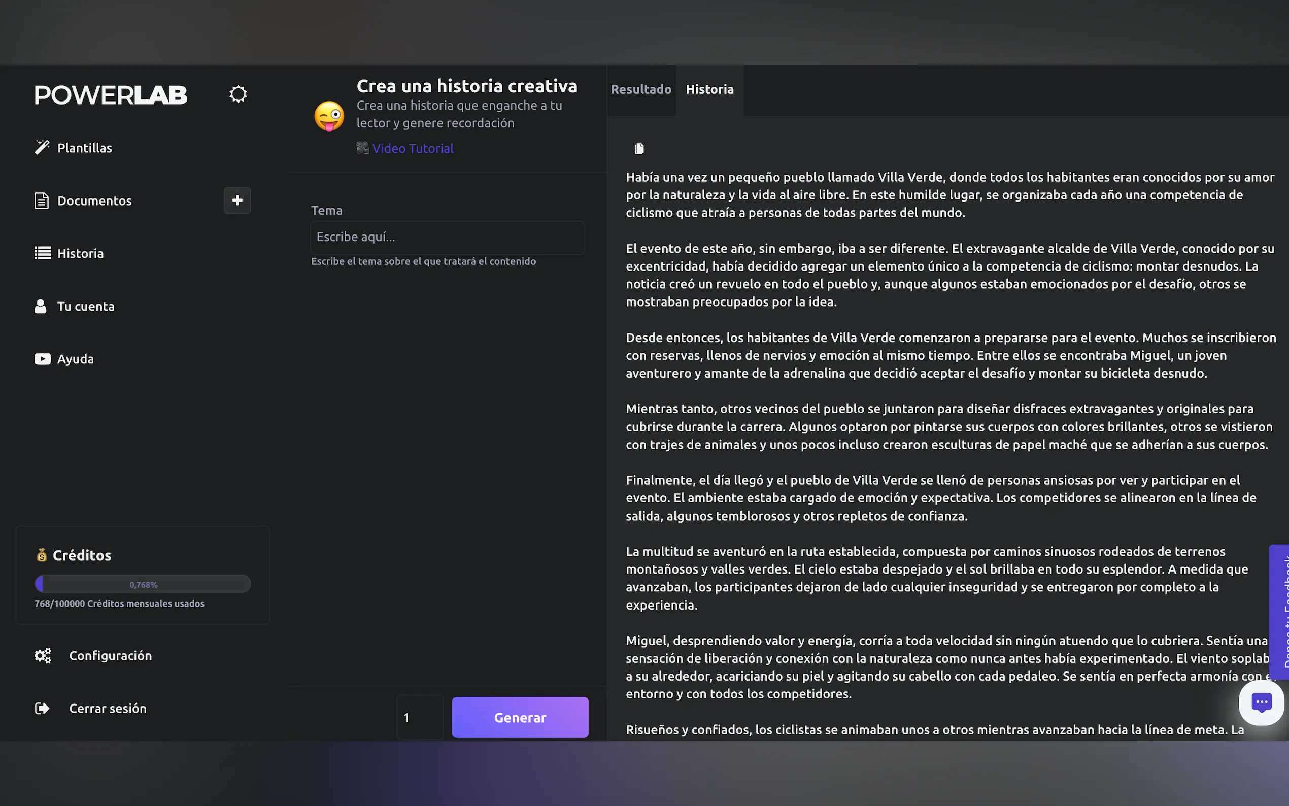
Task: Click the POWERLAB logo
Action: 111,95
